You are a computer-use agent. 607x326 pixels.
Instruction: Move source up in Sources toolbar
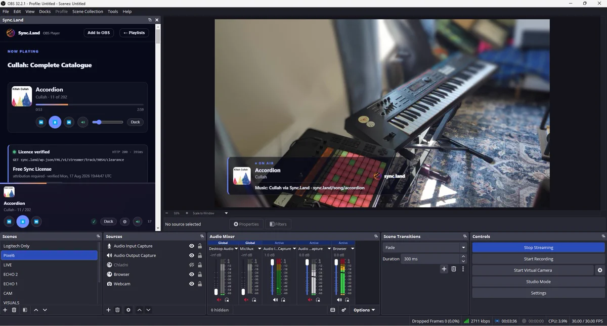click(x=140, y=310)
